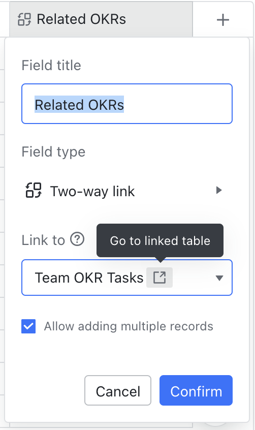Click the Allow adding multiple records label
The height and width of the screenshot is (430, 255).
click(x=129, y=326)
